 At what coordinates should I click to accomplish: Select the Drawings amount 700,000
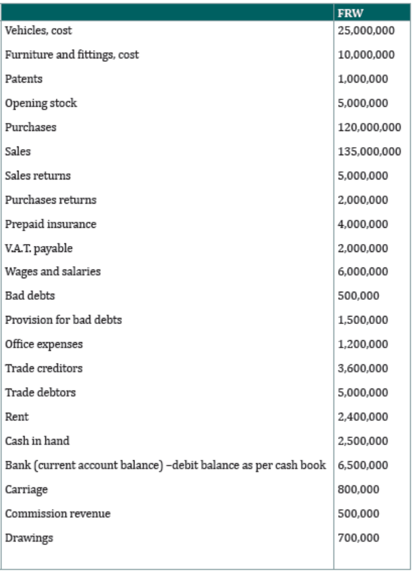click(358, 538)
